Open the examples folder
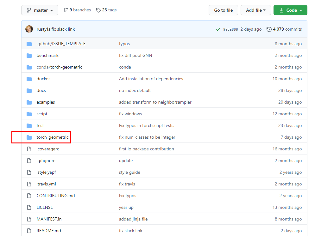 (x=46, y=102)
